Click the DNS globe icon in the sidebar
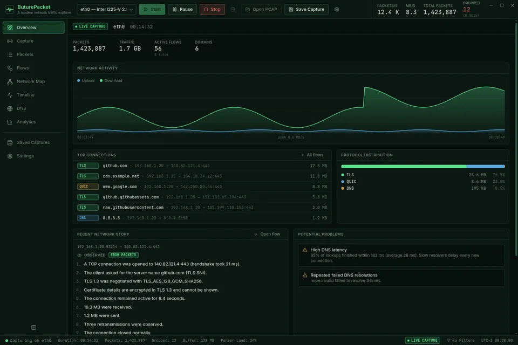 point(10,108)
